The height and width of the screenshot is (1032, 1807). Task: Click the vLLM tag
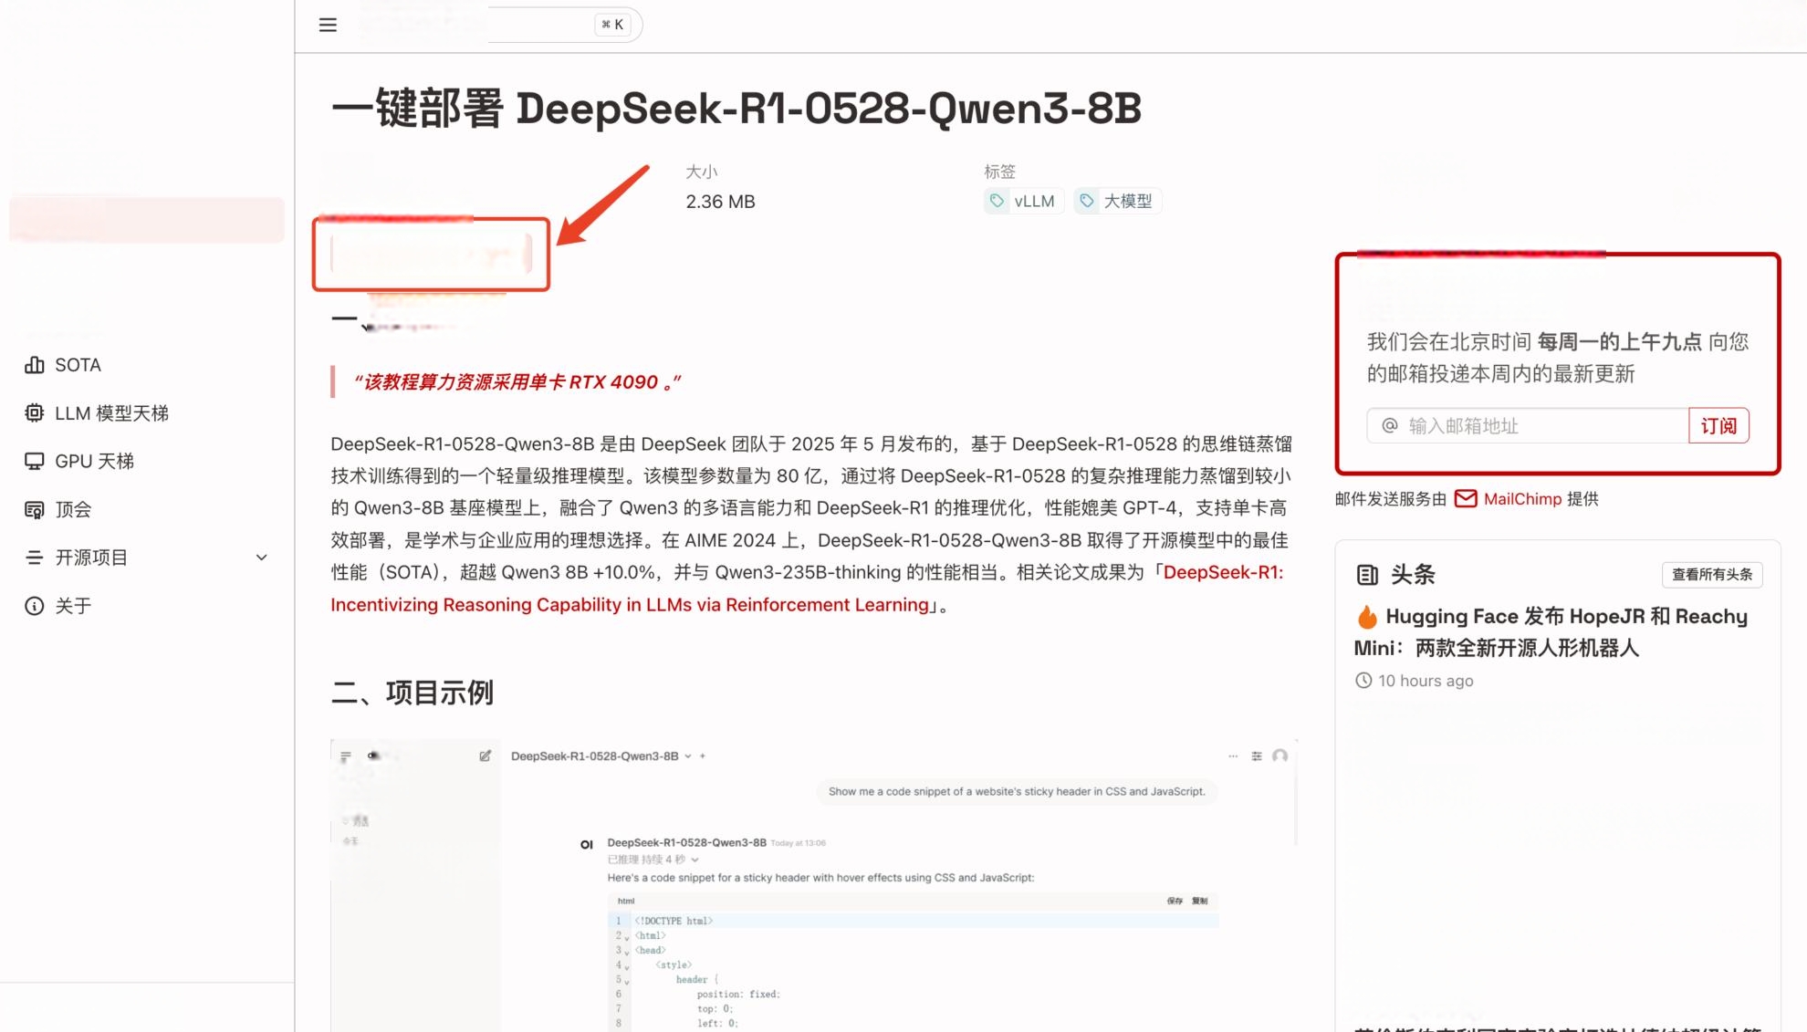pyautogui.click(x=1023, y=201)
